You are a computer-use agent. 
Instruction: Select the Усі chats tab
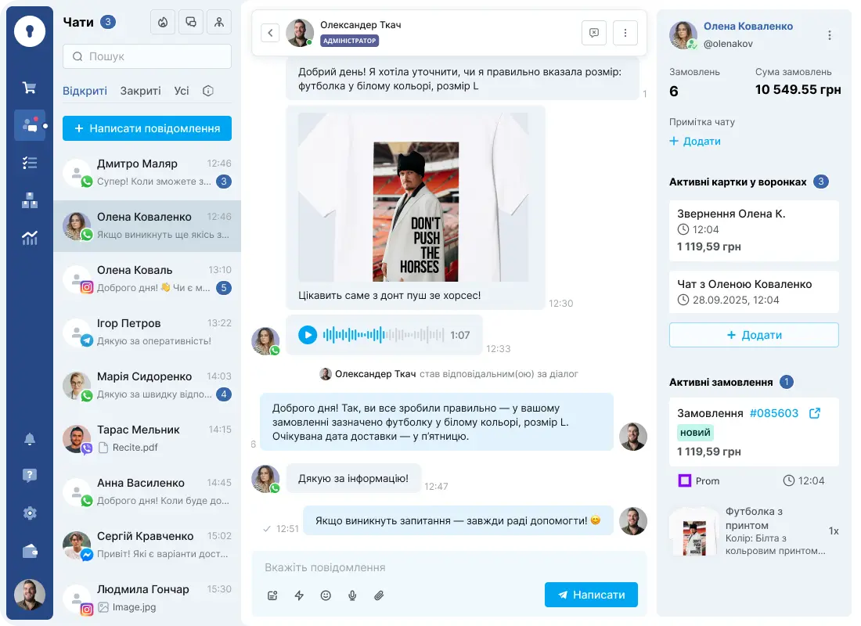point(182,91)
